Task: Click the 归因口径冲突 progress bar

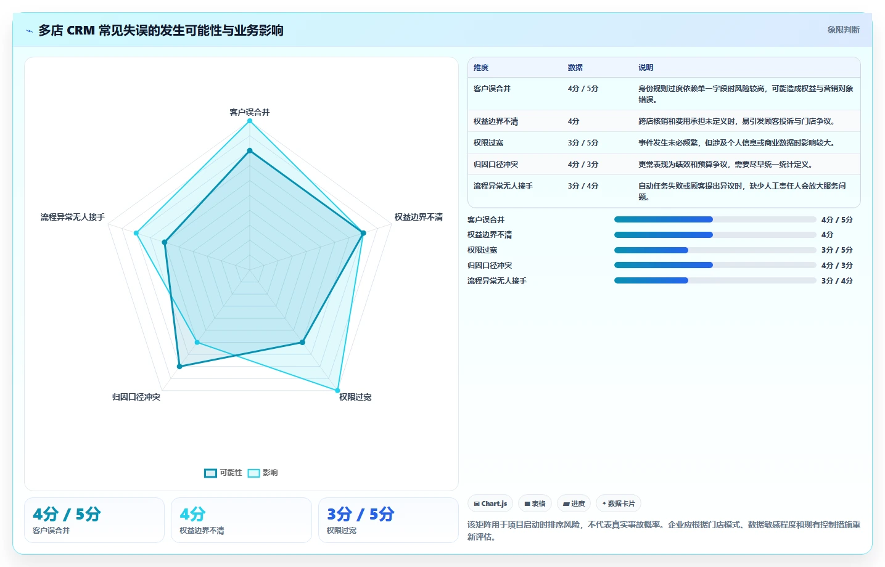Action: click(x=715, y=265)
